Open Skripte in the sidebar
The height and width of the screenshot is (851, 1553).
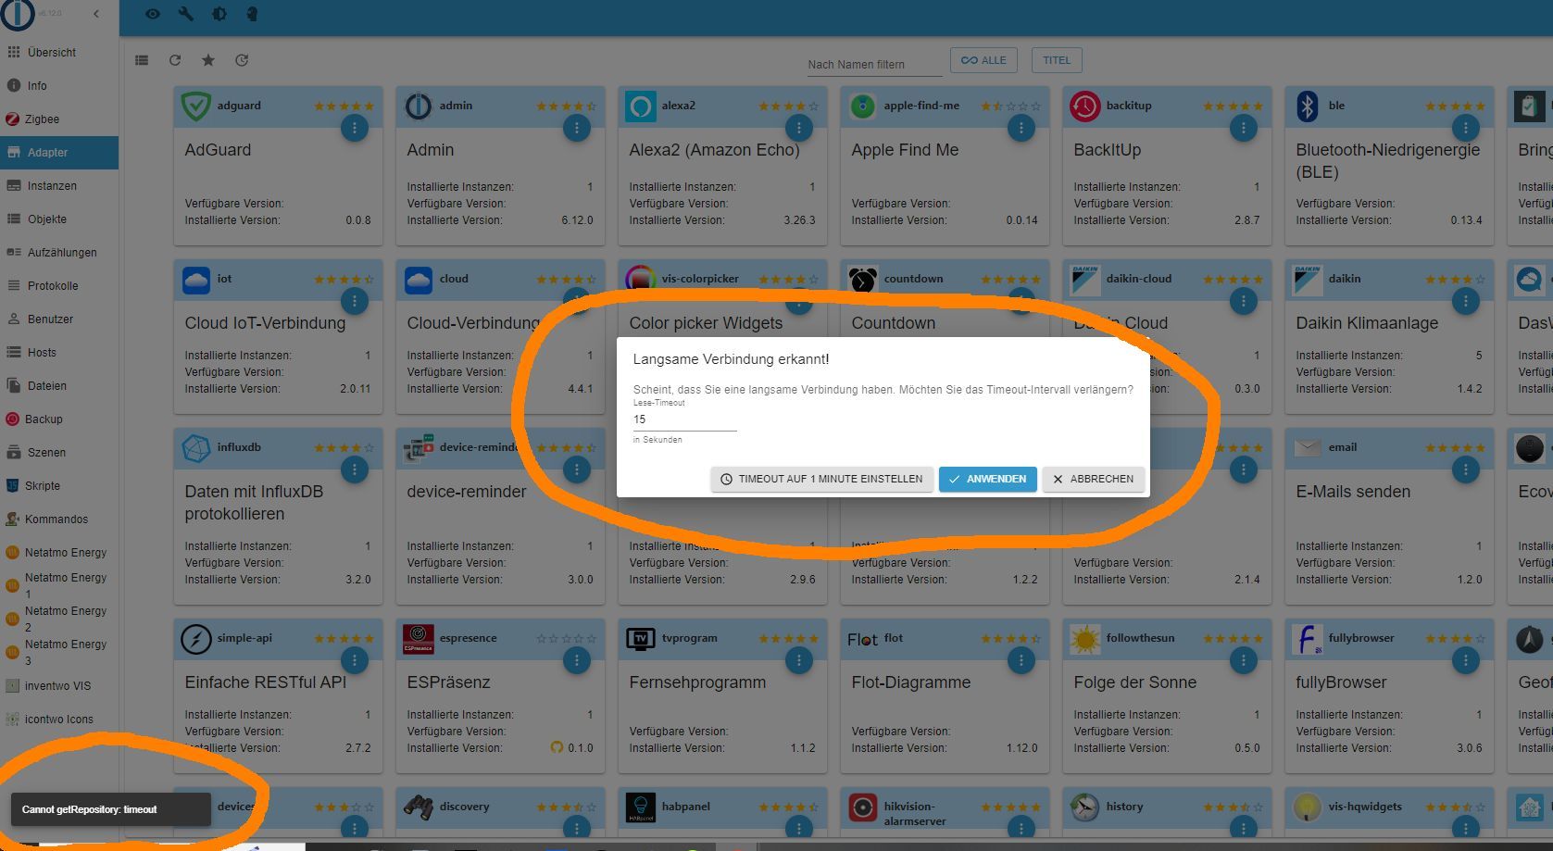click(59, 486)
